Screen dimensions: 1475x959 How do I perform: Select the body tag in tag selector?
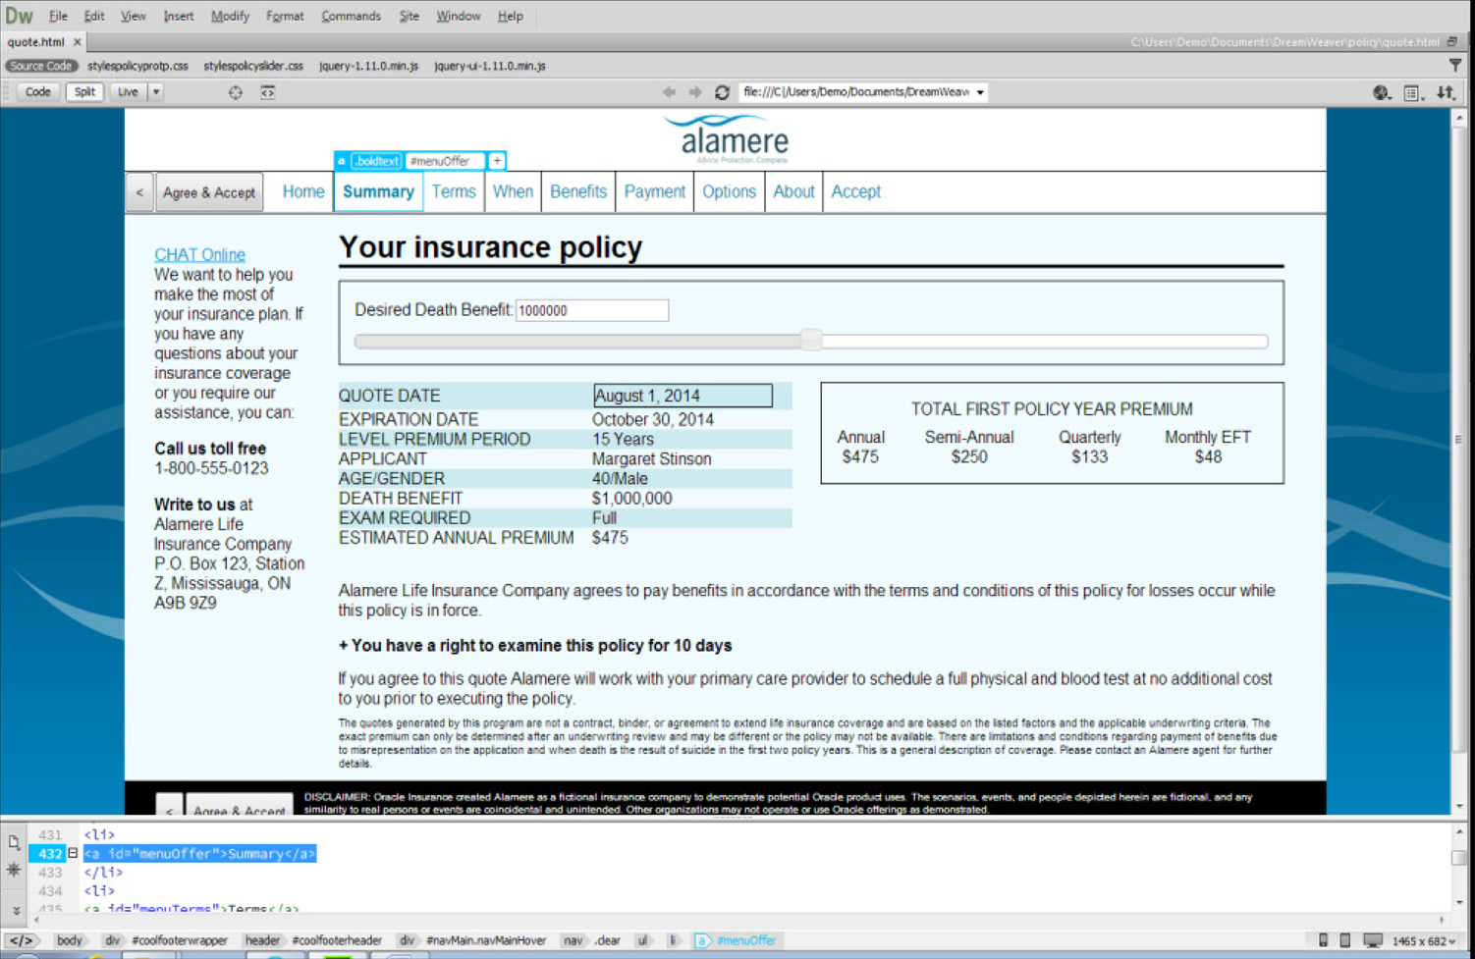[69, 940]
